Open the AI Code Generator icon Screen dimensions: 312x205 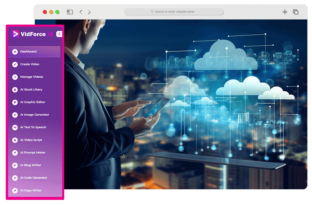coord(15,178)
